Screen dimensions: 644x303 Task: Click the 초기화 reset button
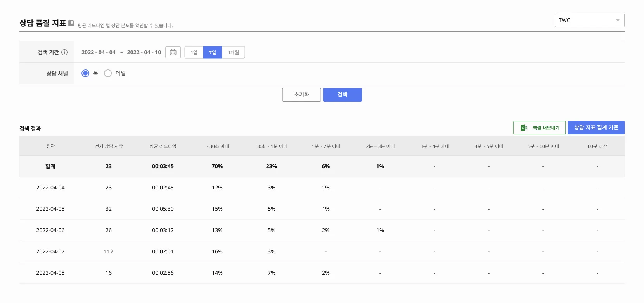[301, 95]
